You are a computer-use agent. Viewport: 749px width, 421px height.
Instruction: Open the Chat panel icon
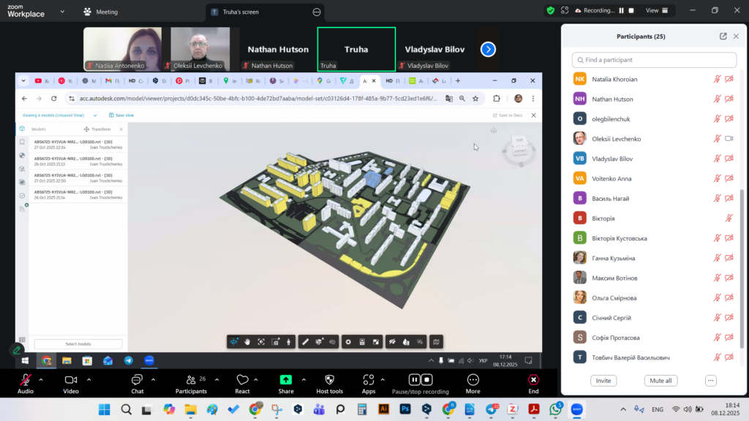(137, 379)
